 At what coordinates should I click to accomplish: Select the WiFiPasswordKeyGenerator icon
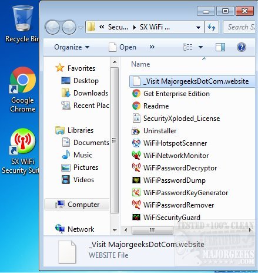coord(136,193)
